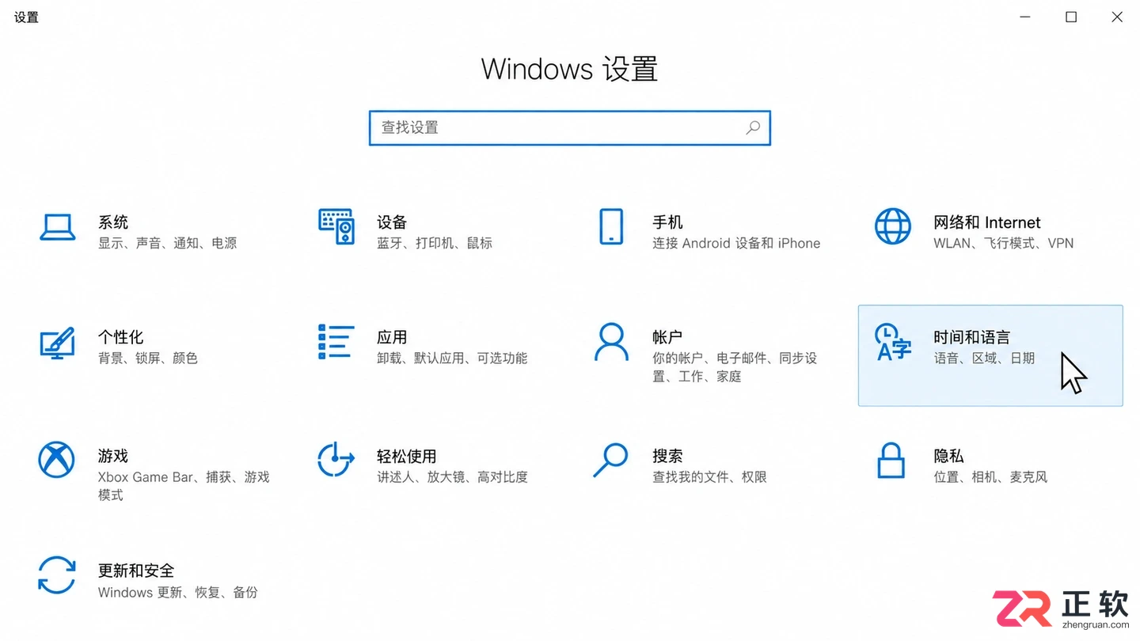1140x641 pixels.
Task: Open the 隐私 title text
Action: (x=948, y=456)
